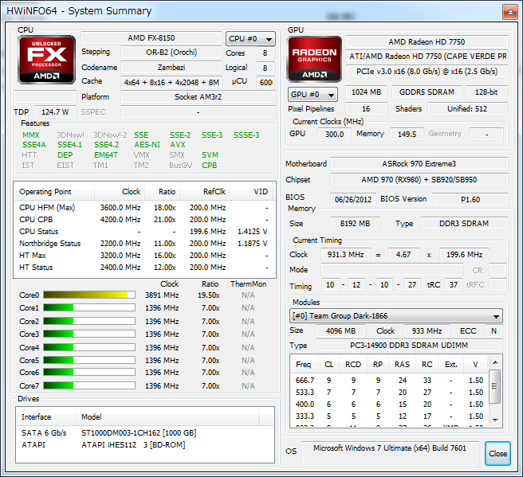Select the CPU CPB row

144,220
